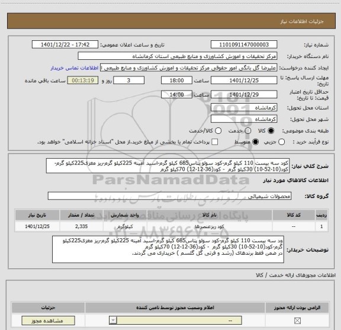Viewport: 341px width, 330px height.
Task: Open the permit status dropdown arrow
Action: click(113, 321)
